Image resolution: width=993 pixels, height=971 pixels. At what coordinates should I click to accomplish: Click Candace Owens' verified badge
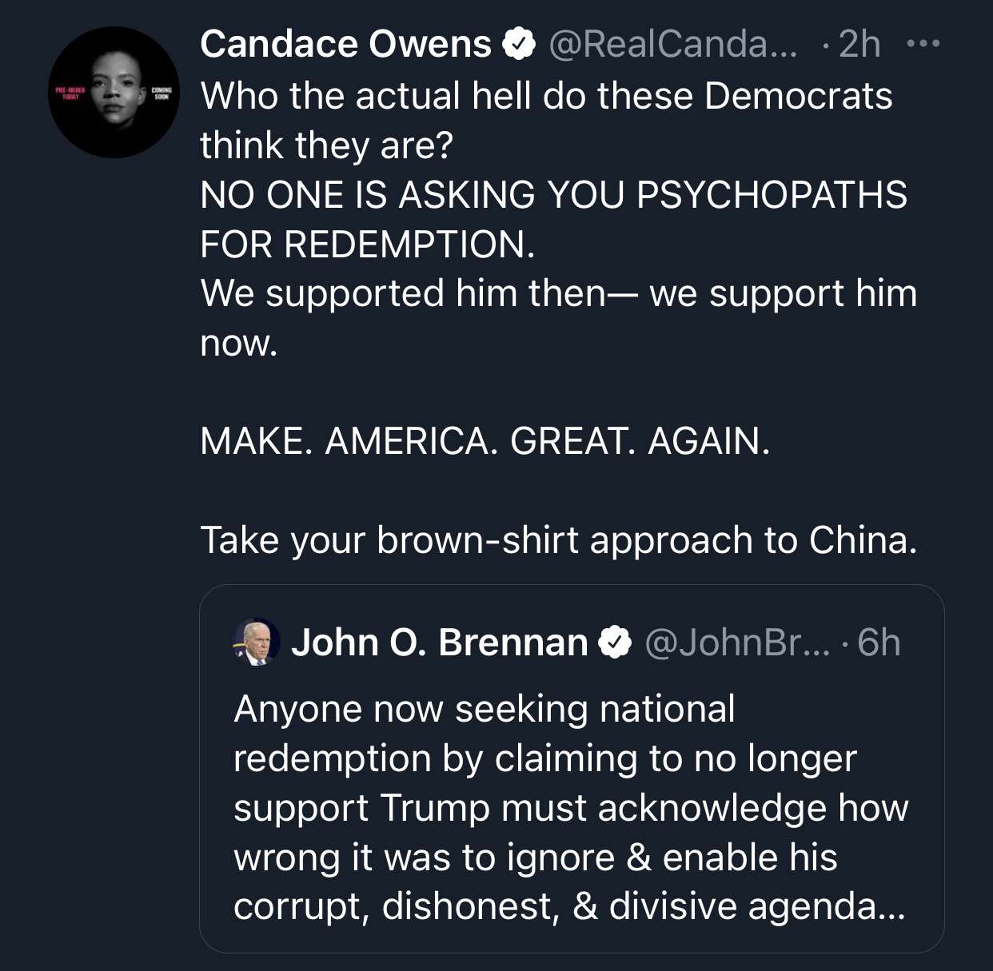518,44
